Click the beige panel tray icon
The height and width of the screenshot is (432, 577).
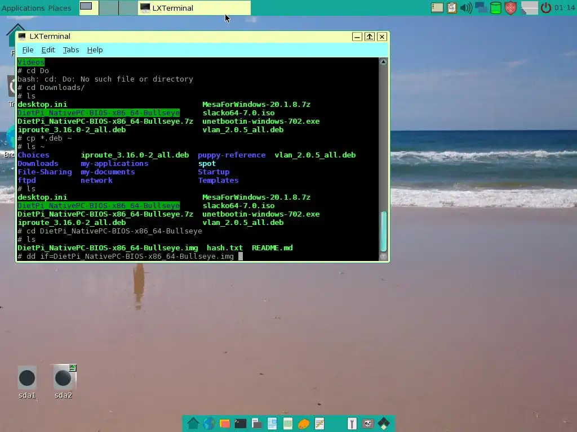pyautogui.click(x=437, y=8)
